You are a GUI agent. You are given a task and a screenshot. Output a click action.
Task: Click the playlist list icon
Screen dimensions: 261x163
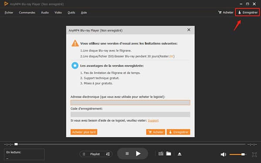(84, 154)
